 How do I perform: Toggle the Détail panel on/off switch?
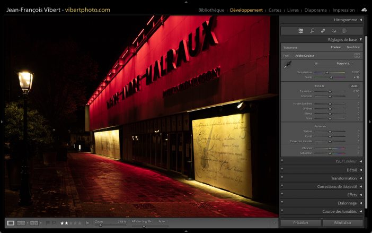point(282,170)
